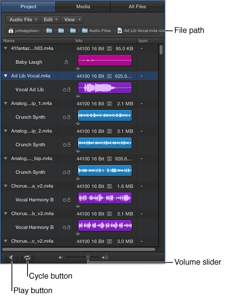
Task: Toggle lock on Vocal Harmony B under Chorus...a_v2.m4a
Action: (x=69, y=199)
